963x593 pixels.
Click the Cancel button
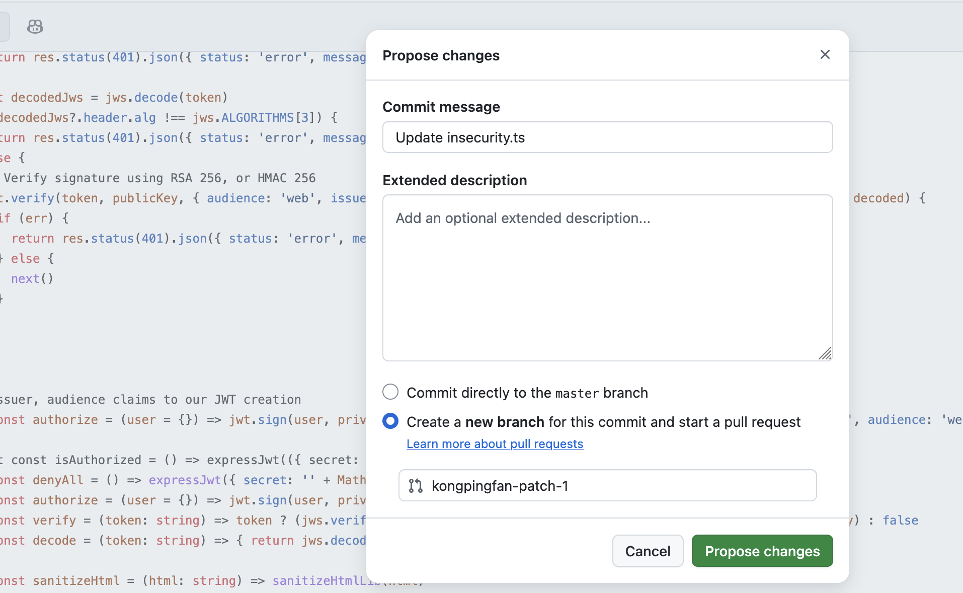[648, 551]
